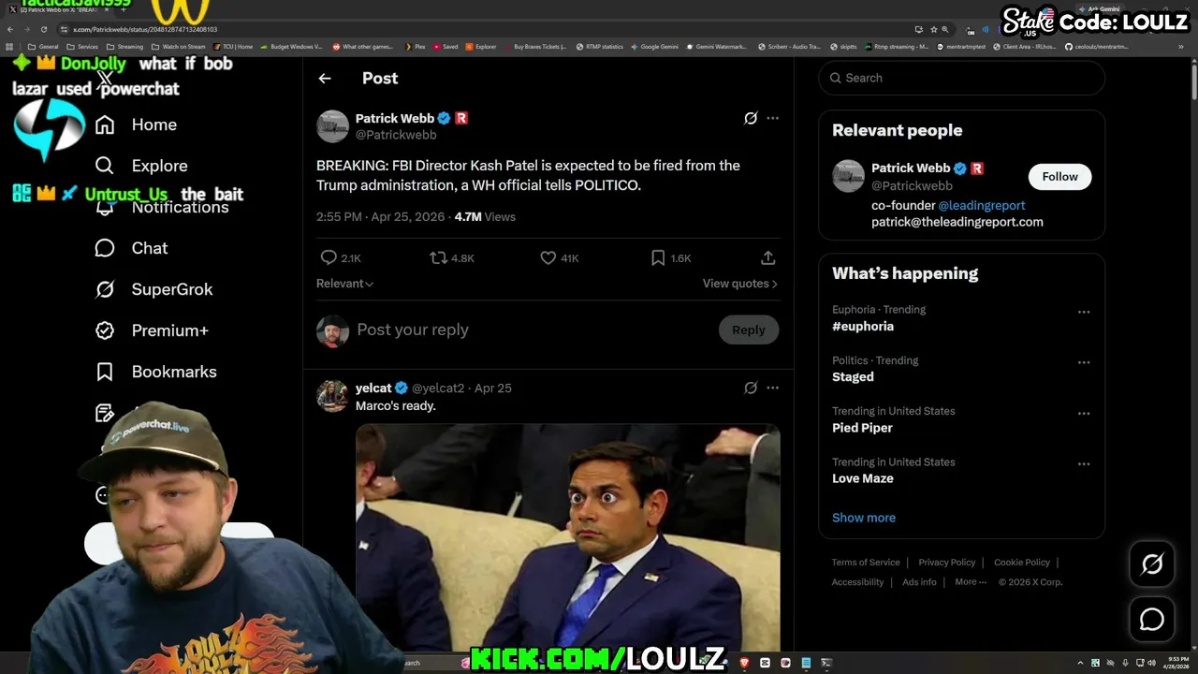Switch to the Patrick Webb on X browser tab
This screenshot has width=1198, height=674.
click(x=56, y=8)
